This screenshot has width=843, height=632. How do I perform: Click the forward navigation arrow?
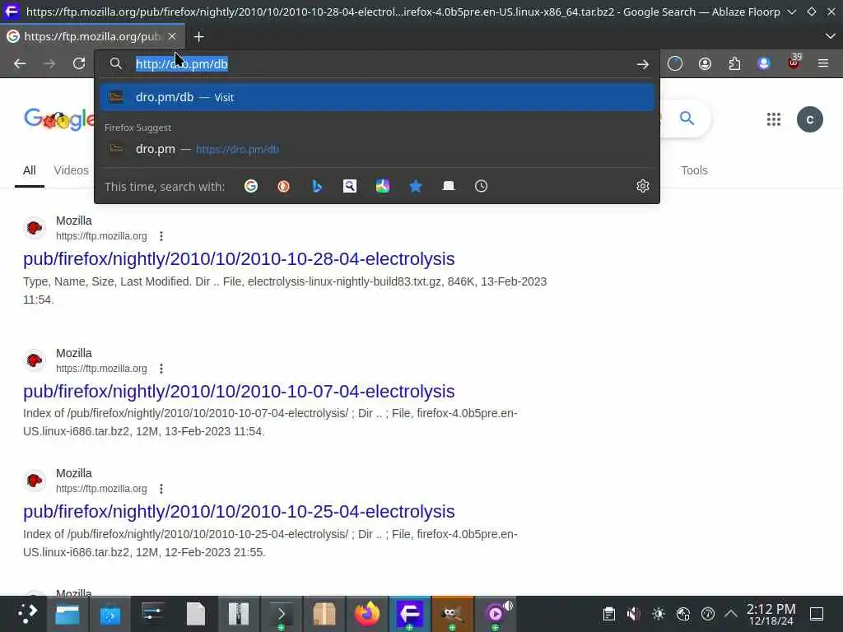(49, 64)
